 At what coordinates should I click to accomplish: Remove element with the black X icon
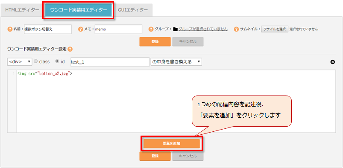click(332, 62)
